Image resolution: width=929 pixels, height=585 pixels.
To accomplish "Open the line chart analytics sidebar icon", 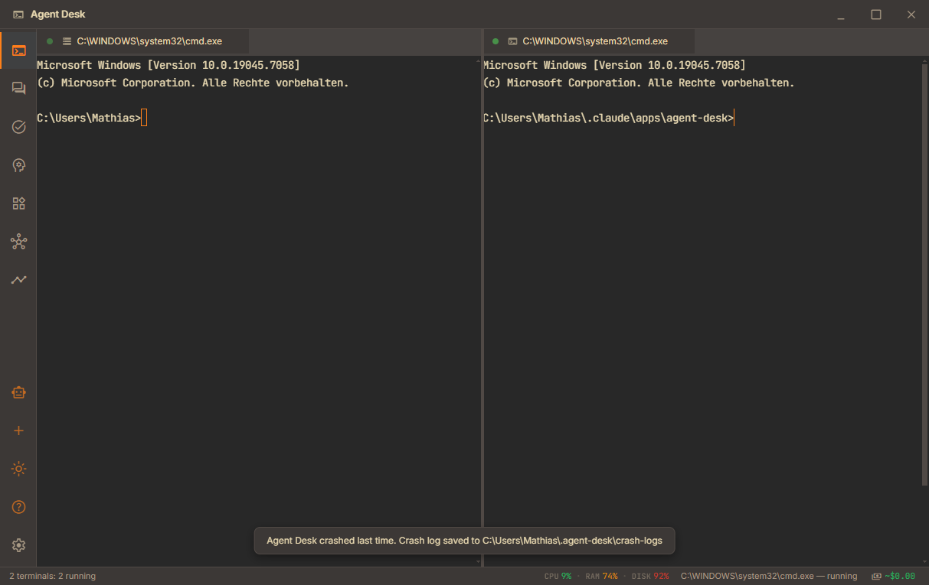I will click(19, 280).
